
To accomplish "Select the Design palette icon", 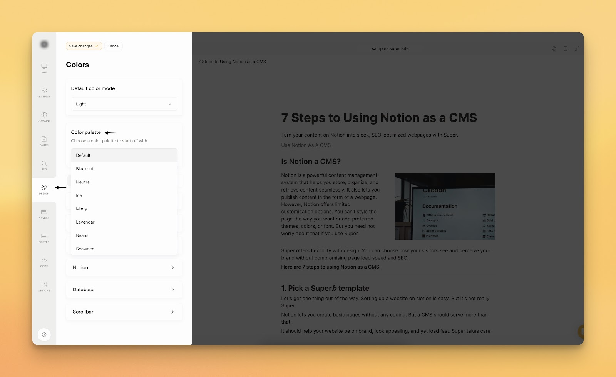I will (44, 189).
